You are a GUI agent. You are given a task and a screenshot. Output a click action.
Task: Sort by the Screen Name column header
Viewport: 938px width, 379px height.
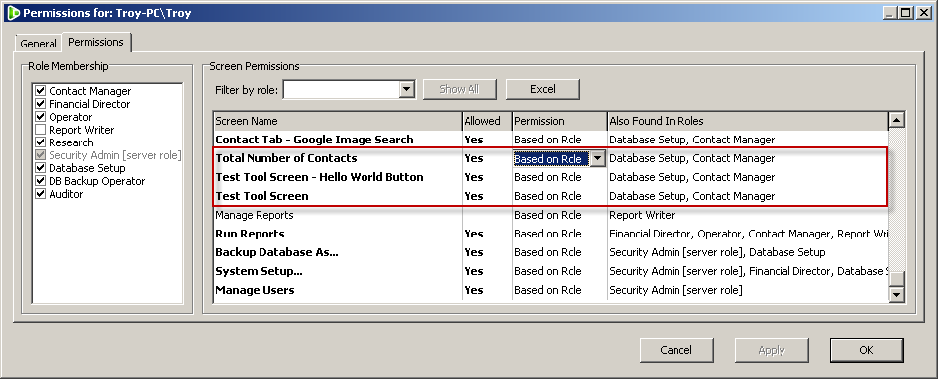[338, 121]
